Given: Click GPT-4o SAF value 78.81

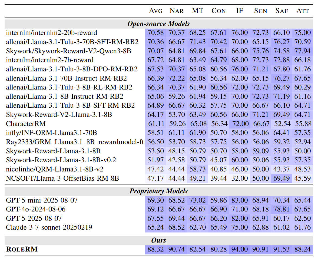Looking at the screenshot, I should pyautogui.click(x=281, y=209).
